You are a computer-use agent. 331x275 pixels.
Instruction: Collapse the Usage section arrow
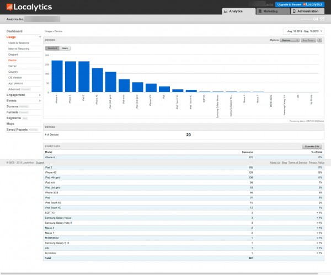[40, 37]
